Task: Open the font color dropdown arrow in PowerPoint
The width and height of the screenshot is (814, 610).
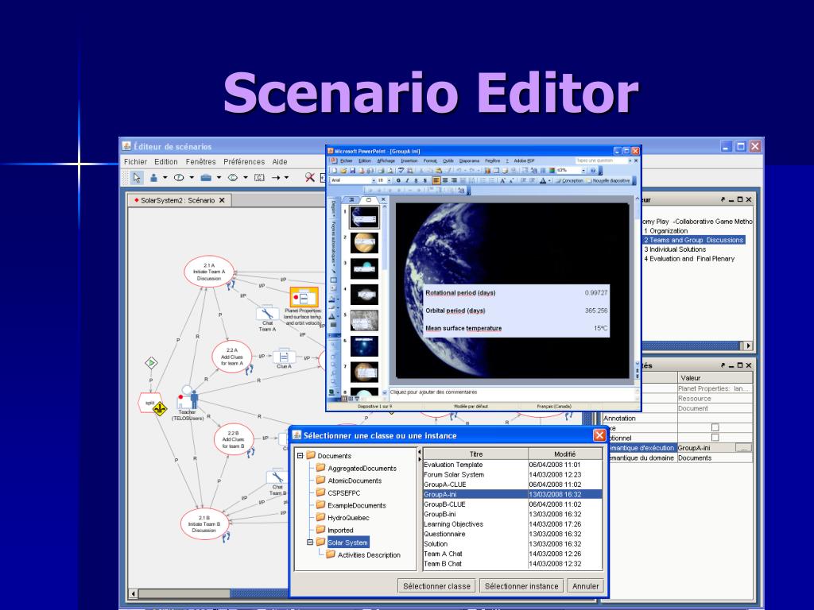Action: pyautogui.click(x=550, y=180)
